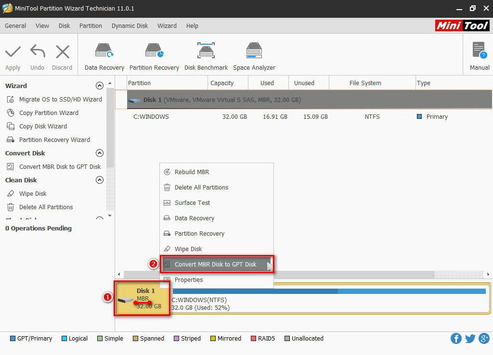Image resolution: width=493 pixels, height=355 pixels.
Task: Click the 15.09 GB unused value
Action: [x=315, y=117]
